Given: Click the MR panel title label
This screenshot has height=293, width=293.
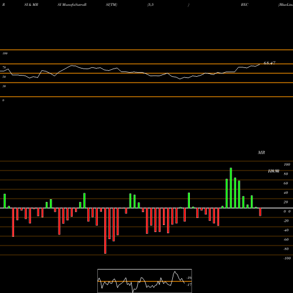Looking at the screenshot, I should [x=261, y=152].
